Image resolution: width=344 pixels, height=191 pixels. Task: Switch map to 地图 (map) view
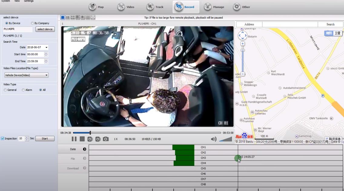(x=329, y=33)
